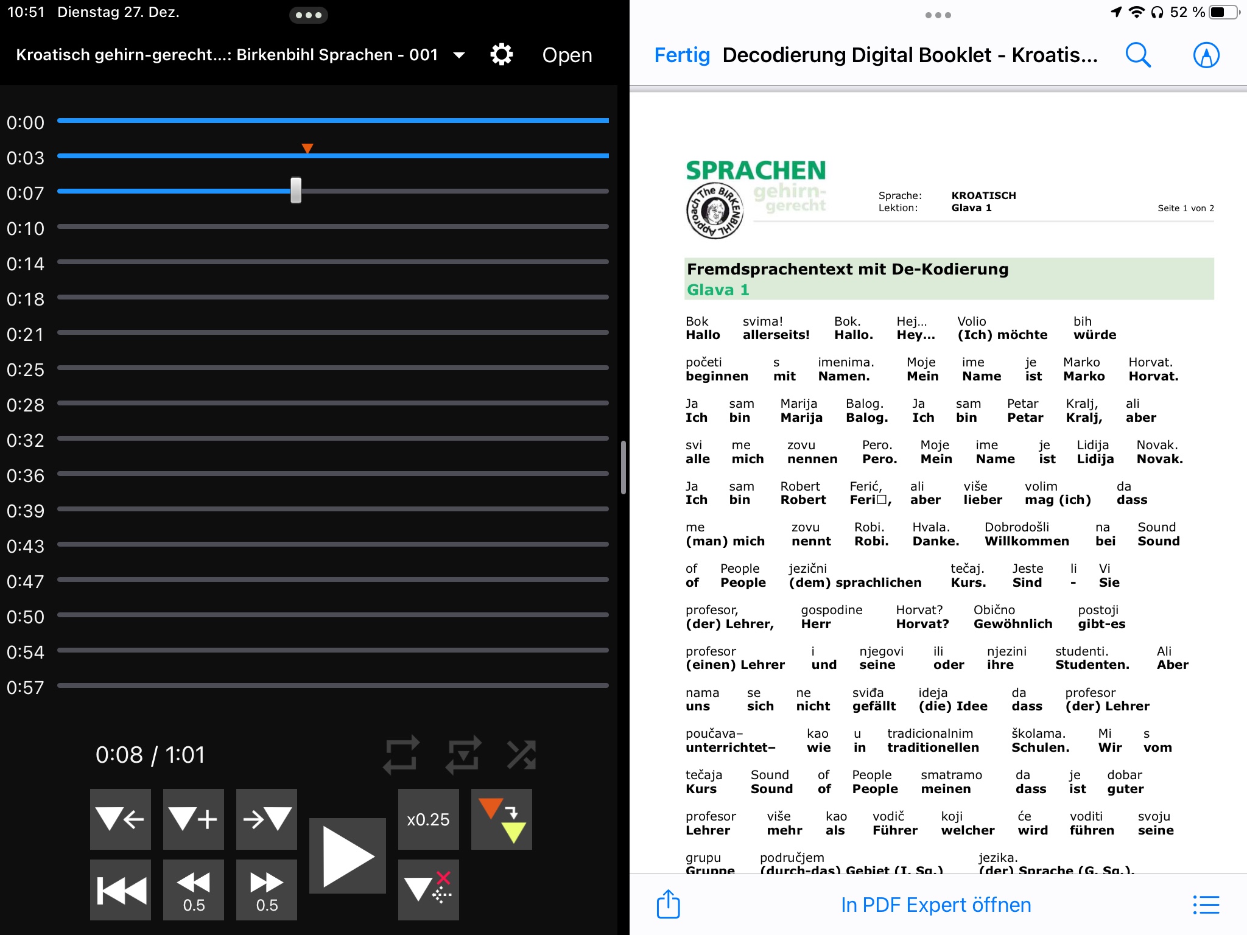Toggle marker-section repeat mode
Viewport: 1247px width, 935px height.
pyautogui.click(x=463, y=755)
